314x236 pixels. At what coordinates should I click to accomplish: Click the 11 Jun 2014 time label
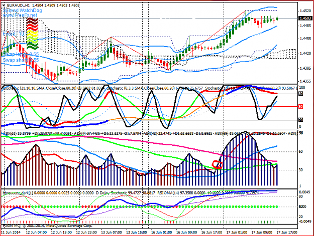(x=11, y=232)
